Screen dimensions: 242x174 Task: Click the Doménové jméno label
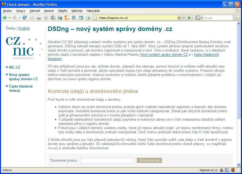[x=64, y=161]
